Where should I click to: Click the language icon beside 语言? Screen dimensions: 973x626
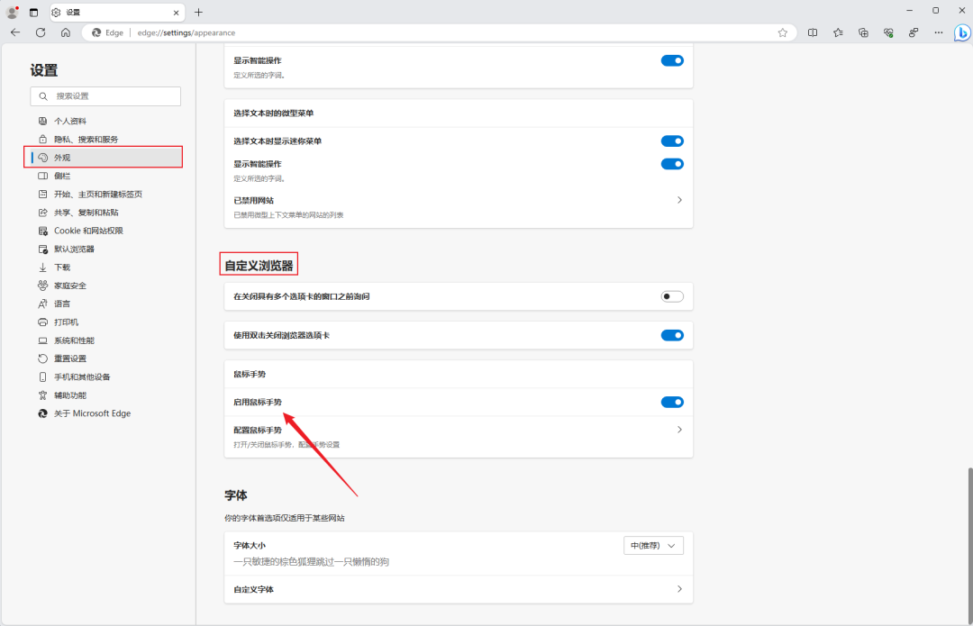43,304
